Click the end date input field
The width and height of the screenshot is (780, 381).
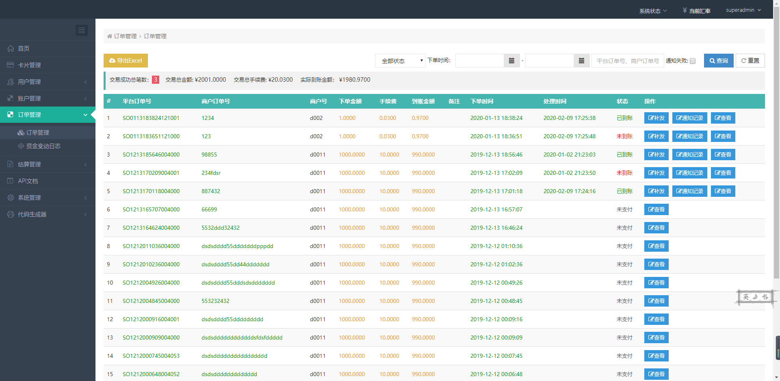coord(550,61)
